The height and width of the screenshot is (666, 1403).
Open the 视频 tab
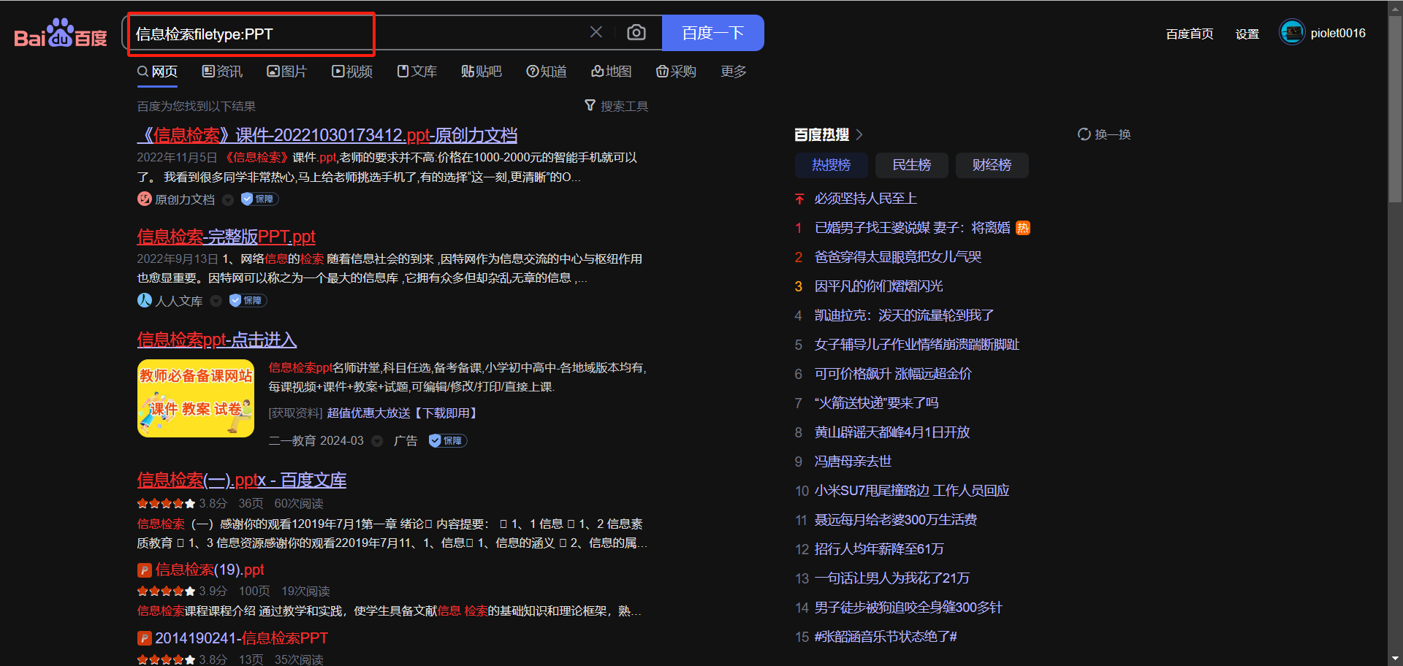(352, 72)
